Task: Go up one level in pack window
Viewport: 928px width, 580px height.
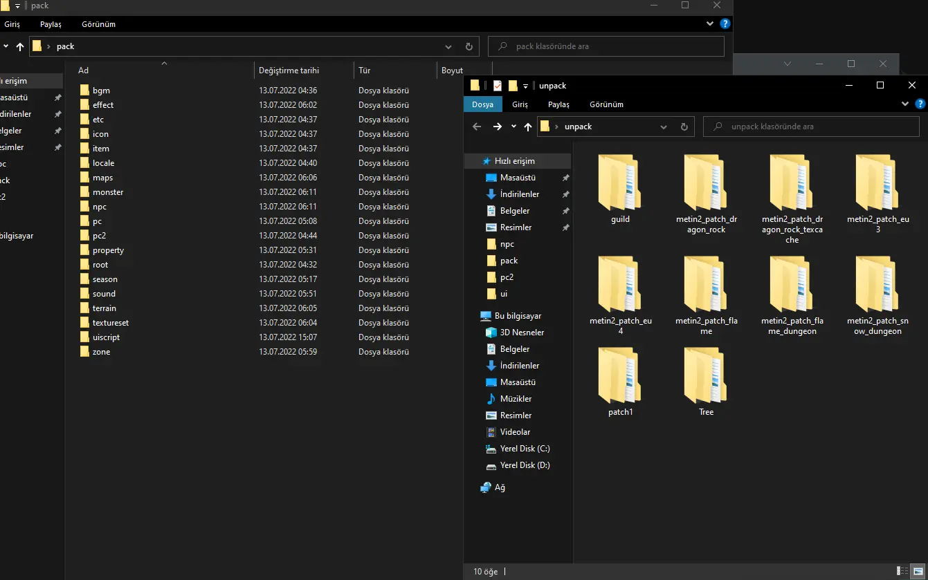Action: coord(19,46)
